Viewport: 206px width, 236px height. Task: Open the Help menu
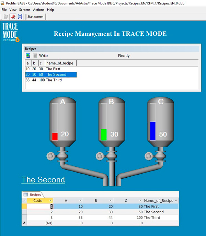(x=50, y=10)
